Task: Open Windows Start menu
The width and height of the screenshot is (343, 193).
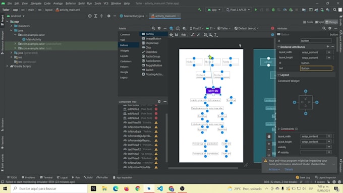Action: click(5, 188)
